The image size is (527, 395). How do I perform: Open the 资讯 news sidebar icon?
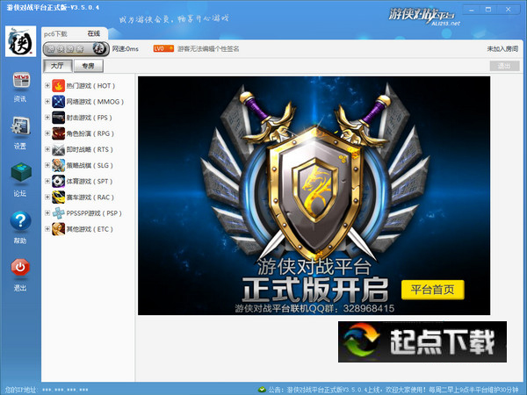click(21, 81)
